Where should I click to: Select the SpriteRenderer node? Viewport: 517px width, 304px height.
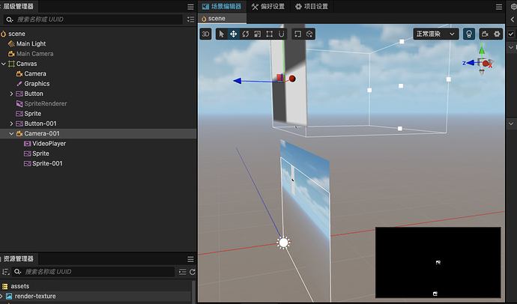pos(46,103)
